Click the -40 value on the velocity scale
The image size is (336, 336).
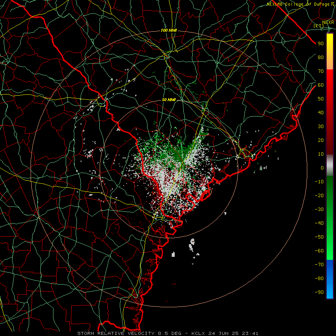click(319, 223)
